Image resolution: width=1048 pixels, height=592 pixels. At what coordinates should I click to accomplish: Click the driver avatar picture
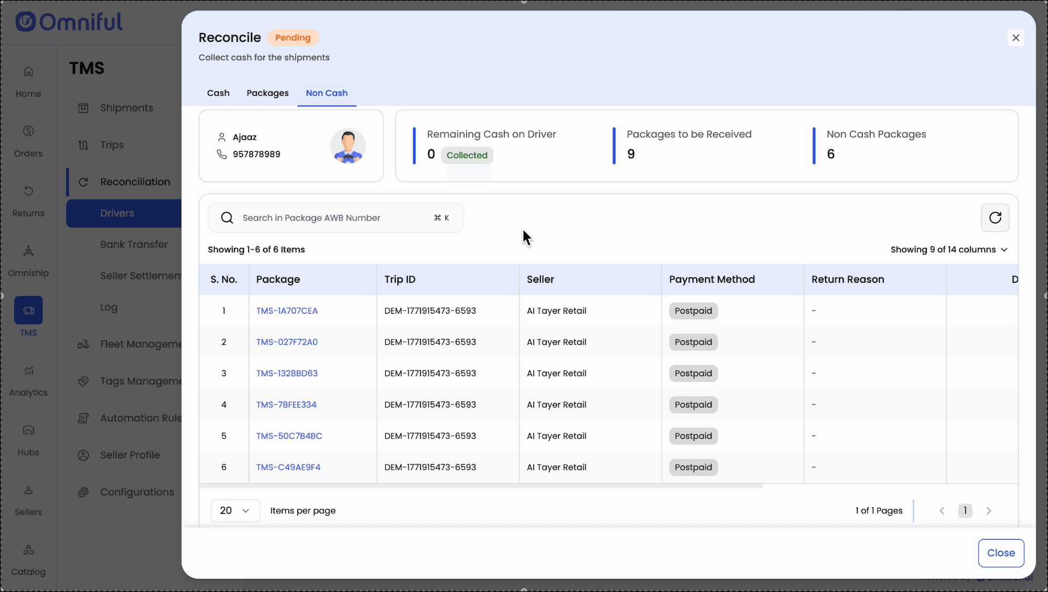tap(348, 146)
